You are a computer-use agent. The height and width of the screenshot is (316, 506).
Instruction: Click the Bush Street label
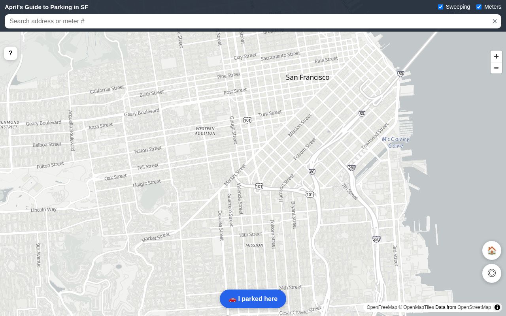(151, 94)
